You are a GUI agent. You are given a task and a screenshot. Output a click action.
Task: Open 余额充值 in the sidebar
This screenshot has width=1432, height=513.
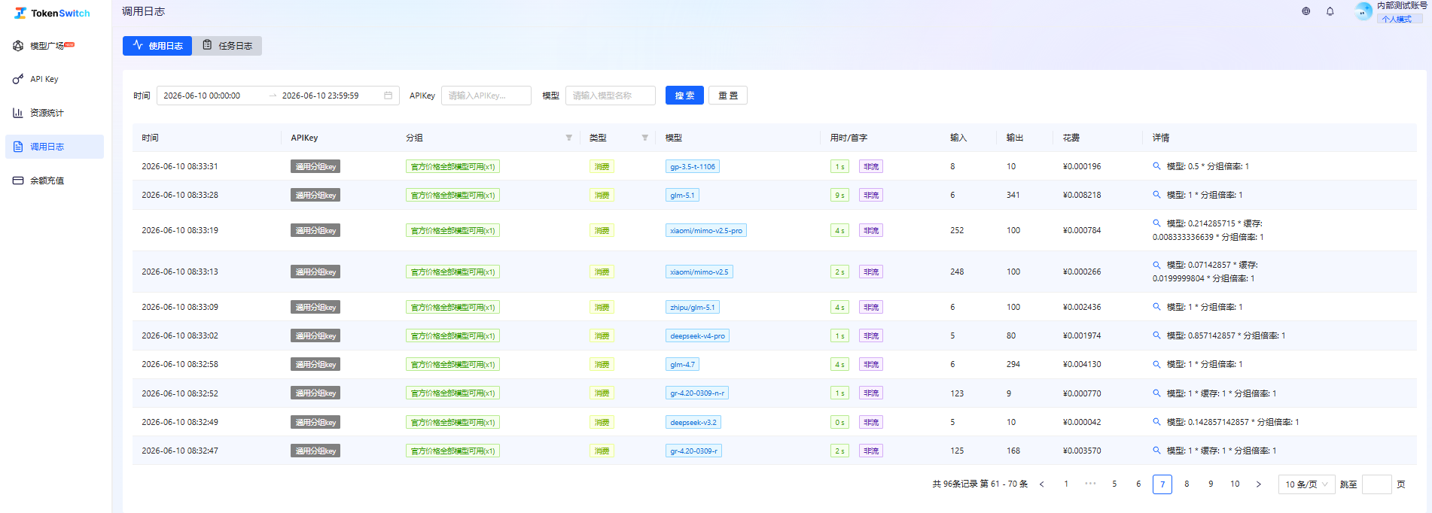tap(54, 181)
